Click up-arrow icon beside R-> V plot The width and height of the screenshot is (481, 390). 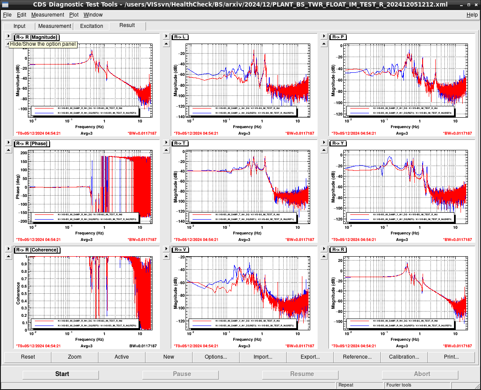click(x=166, y=257)
